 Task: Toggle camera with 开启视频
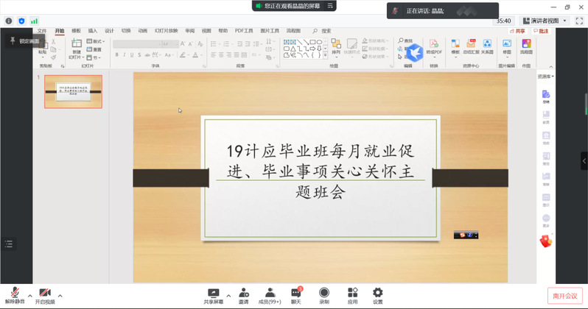pyautogui.click(x=45, y=294)
